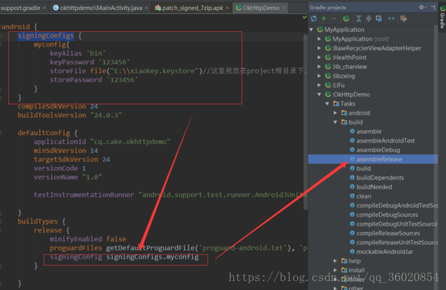Select the assembleAndroidTest task

pos(385,141)
